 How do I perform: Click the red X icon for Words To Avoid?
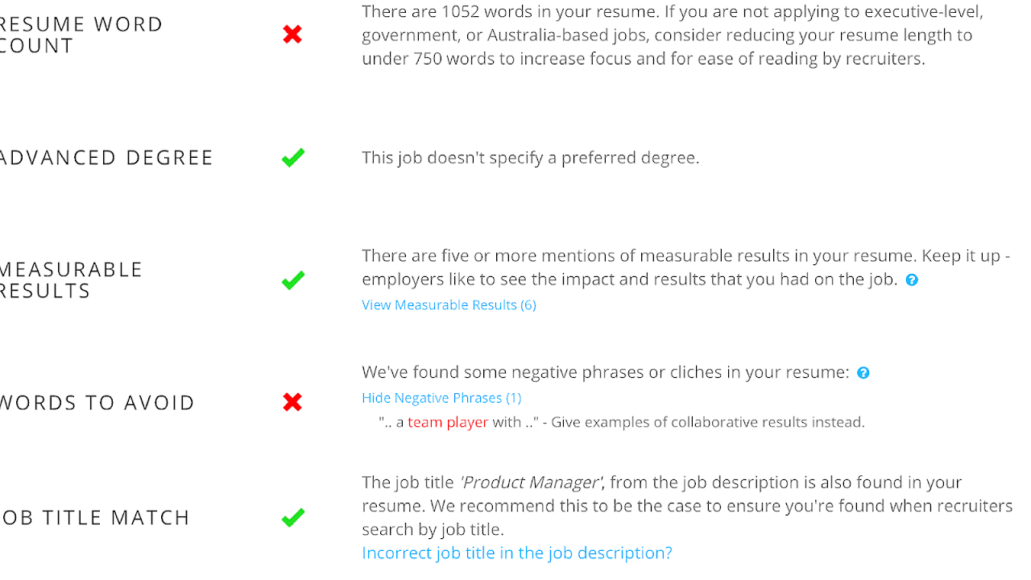[292, 403]
